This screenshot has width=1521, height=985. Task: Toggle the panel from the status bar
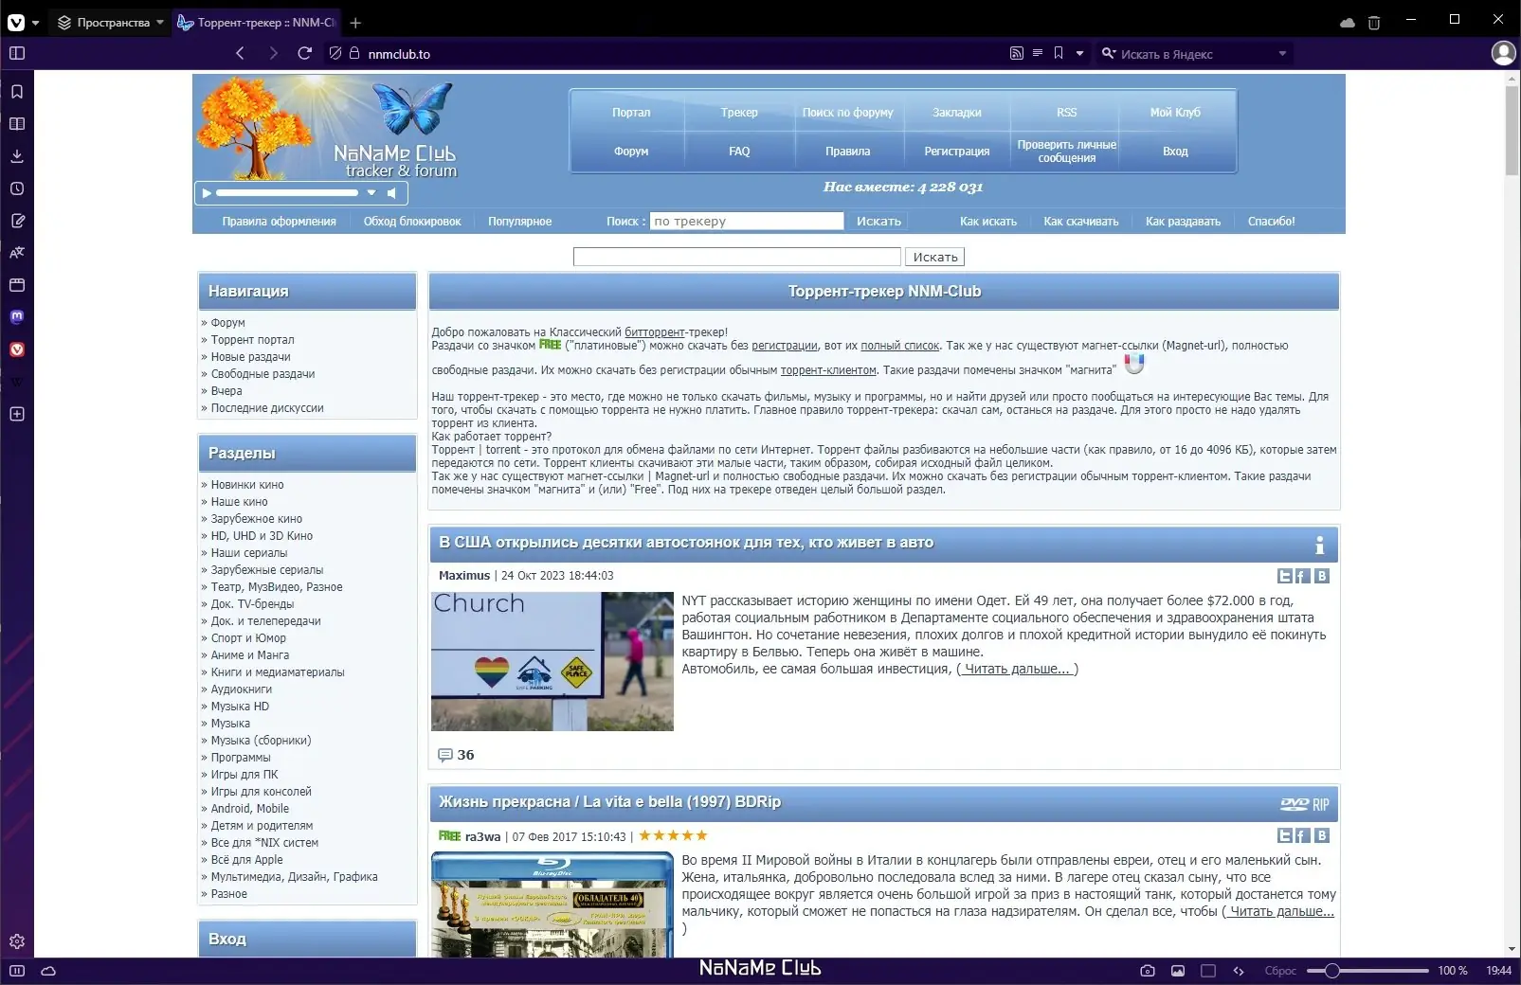(x=17, y=971)
